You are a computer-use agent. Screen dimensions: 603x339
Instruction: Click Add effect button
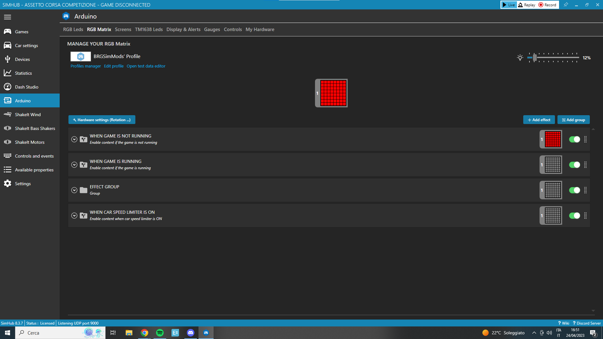tap(539, 120)
